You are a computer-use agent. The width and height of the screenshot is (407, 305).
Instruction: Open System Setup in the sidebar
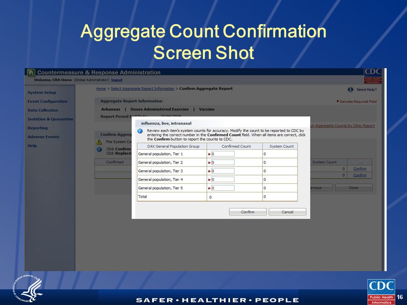(x=42, y=93)
